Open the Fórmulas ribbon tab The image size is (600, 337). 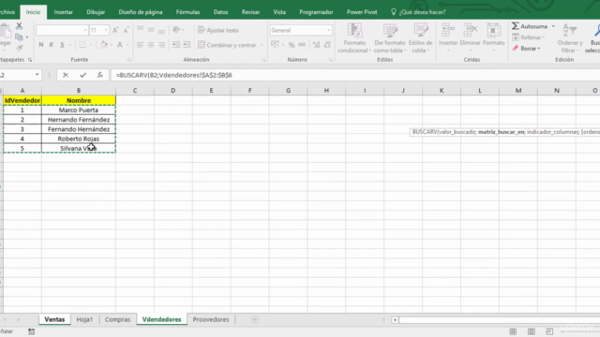(x=187, y=12)
